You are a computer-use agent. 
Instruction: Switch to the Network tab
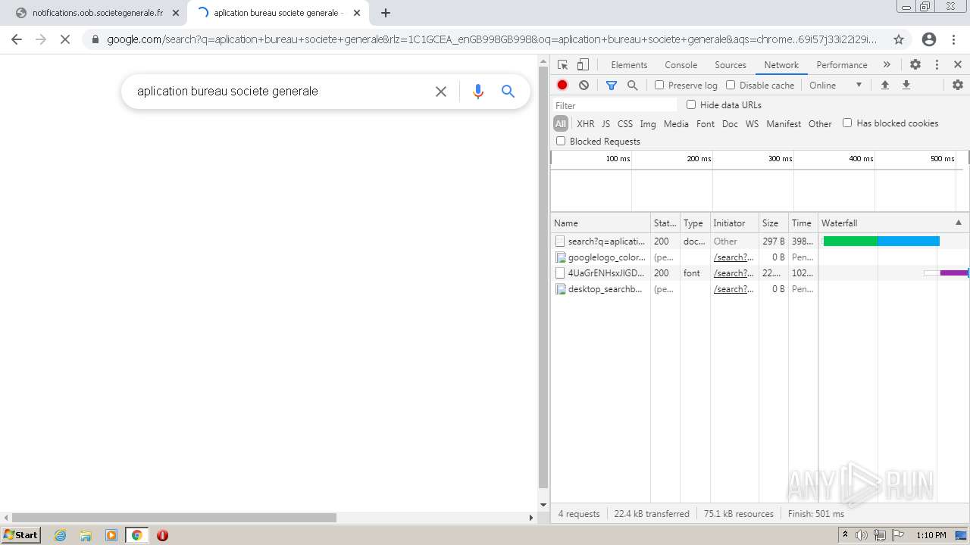(x=781, y=65)
